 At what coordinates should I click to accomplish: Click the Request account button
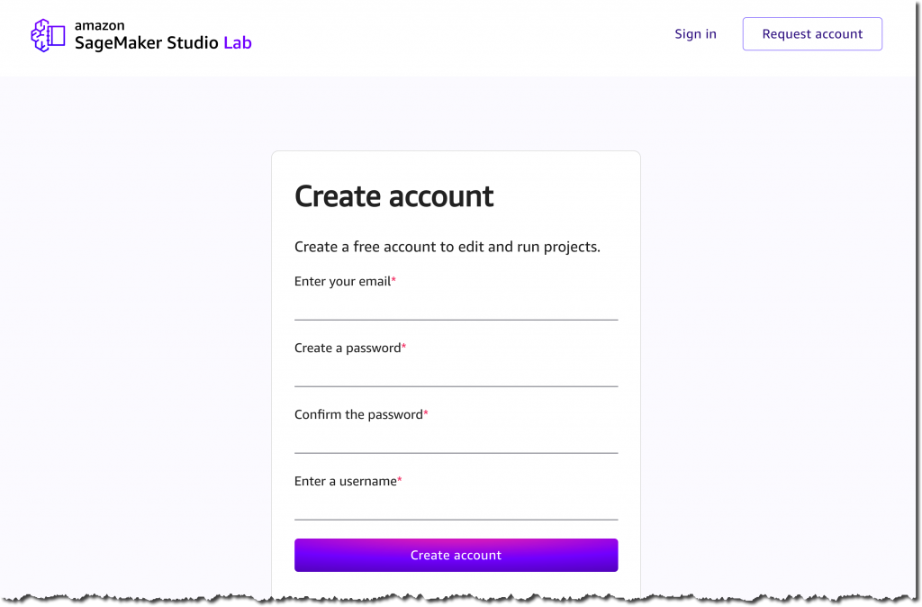point(811,33)
